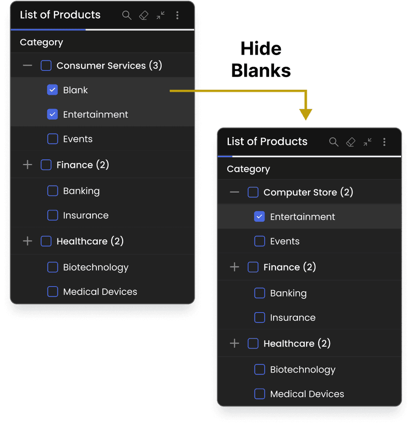Click search icon in left List of Products panel
Viewport: 411px width, 425px height.
click(127, 15)
